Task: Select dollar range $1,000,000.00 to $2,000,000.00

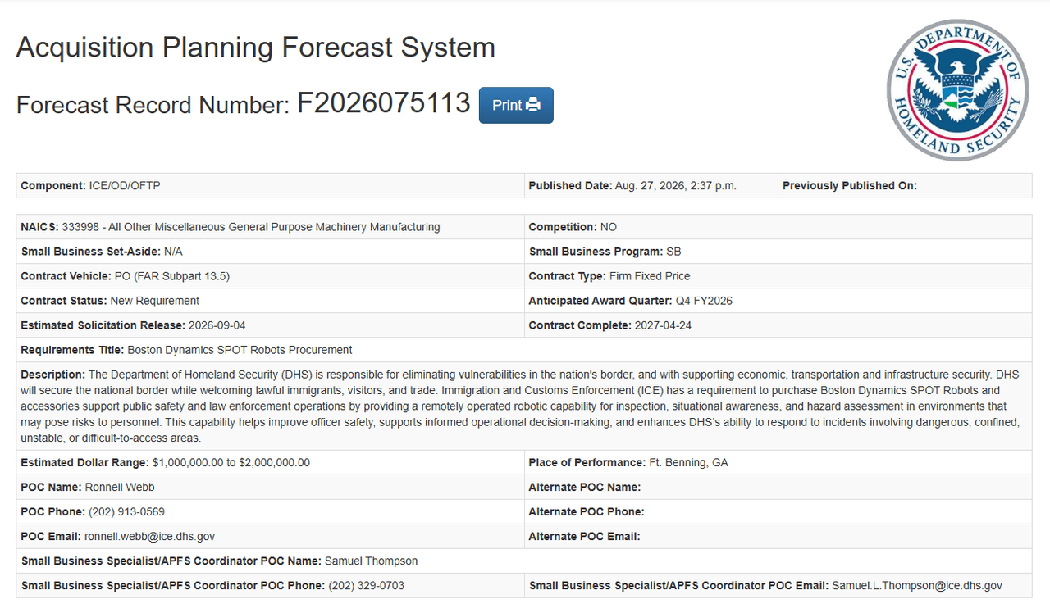Action: [231, 463]
